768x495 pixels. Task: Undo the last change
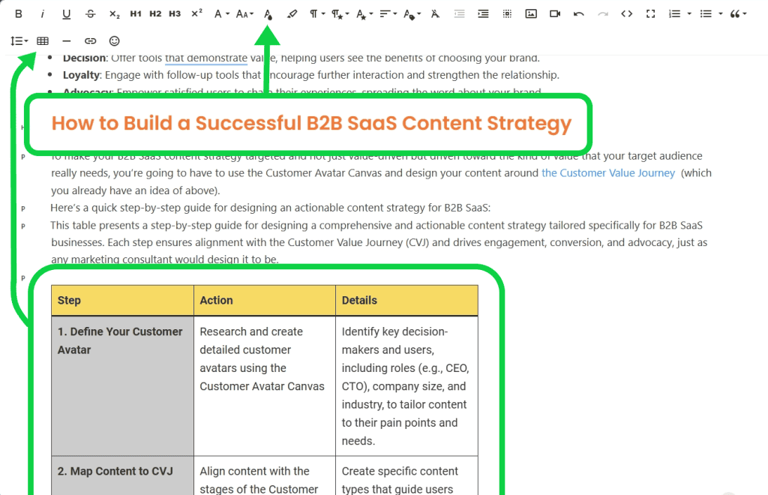click(x=578, y=13)
